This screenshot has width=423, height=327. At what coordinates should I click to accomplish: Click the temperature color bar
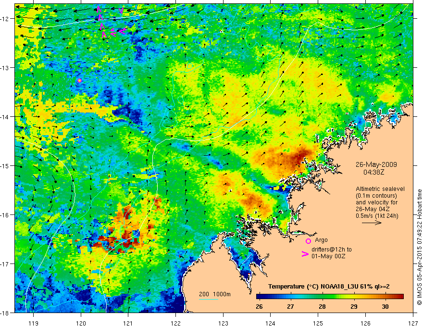tap(330, 296)
